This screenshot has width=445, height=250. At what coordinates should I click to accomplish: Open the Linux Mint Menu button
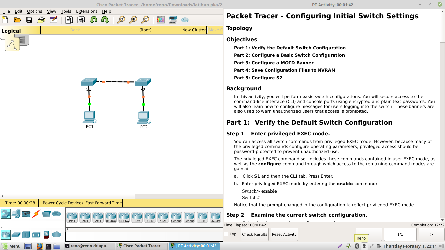11,246
